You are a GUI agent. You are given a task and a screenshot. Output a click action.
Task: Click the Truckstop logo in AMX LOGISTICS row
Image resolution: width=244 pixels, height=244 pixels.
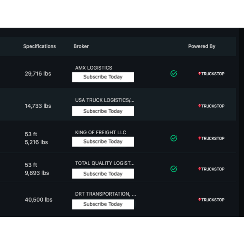pyautogui.click(x=211, y=74)
